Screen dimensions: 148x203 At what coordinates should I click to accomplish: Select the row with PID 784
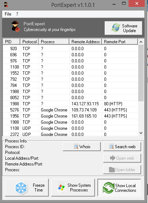(70, 85)
